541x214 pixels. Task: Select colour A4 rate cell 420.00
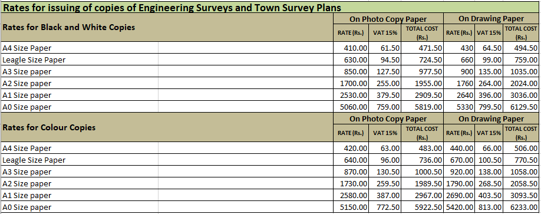tap(351, 148)
